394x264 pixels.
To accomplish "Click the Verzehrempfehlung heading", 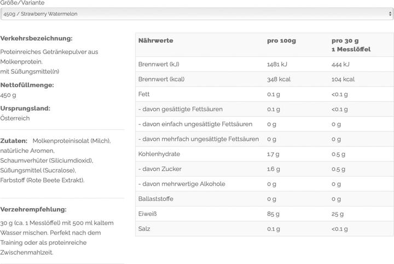I will tap(33, 209).
